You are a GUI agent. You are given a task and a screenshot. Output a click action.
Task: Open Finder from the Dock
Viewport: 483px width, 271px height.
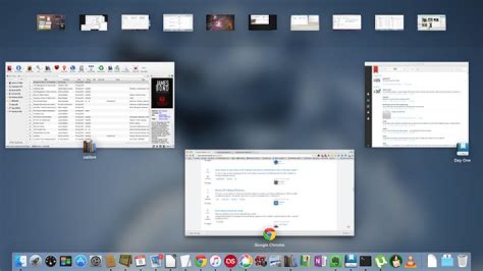coord(21,261)
